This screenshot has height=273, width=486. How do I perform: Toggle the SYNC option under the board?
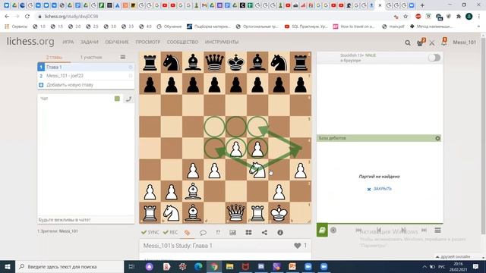(x=150, y=232)
